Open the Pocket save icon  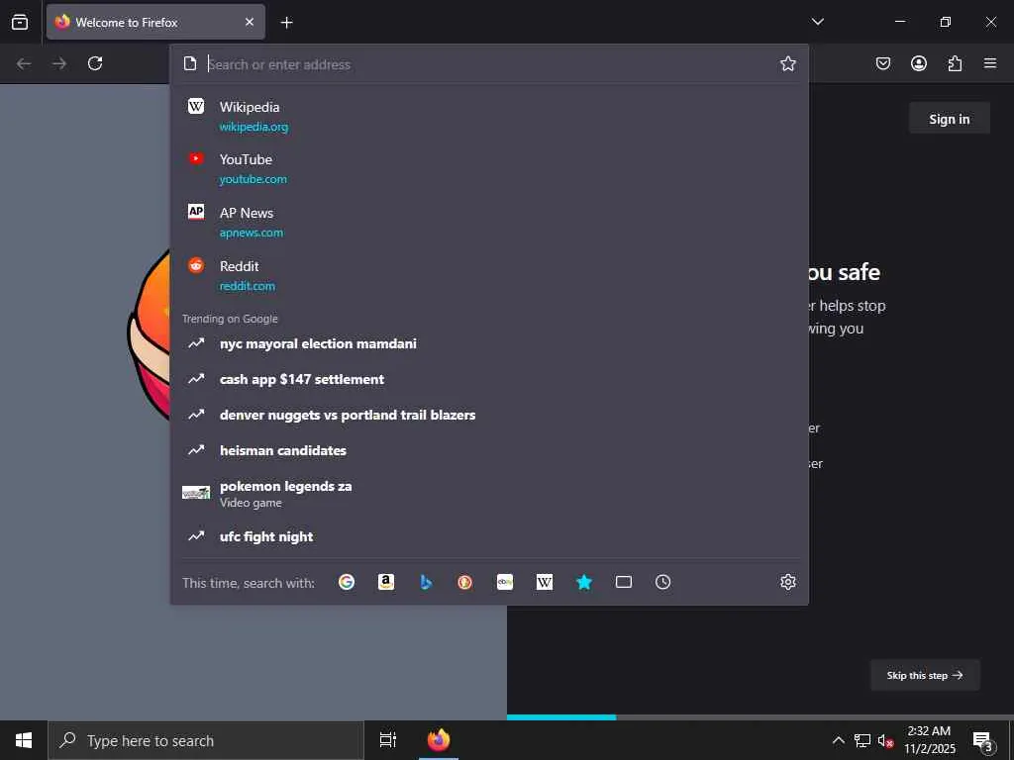882,63
